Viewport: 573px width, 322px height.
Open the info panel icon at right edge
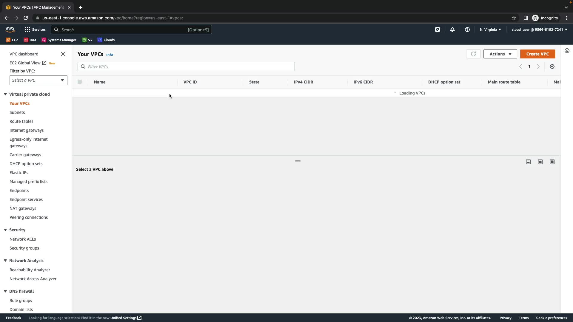tap(567, 51)
